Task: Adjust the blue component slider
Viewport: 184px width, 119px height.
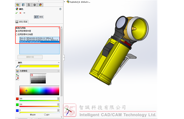Action: [39, 112]
